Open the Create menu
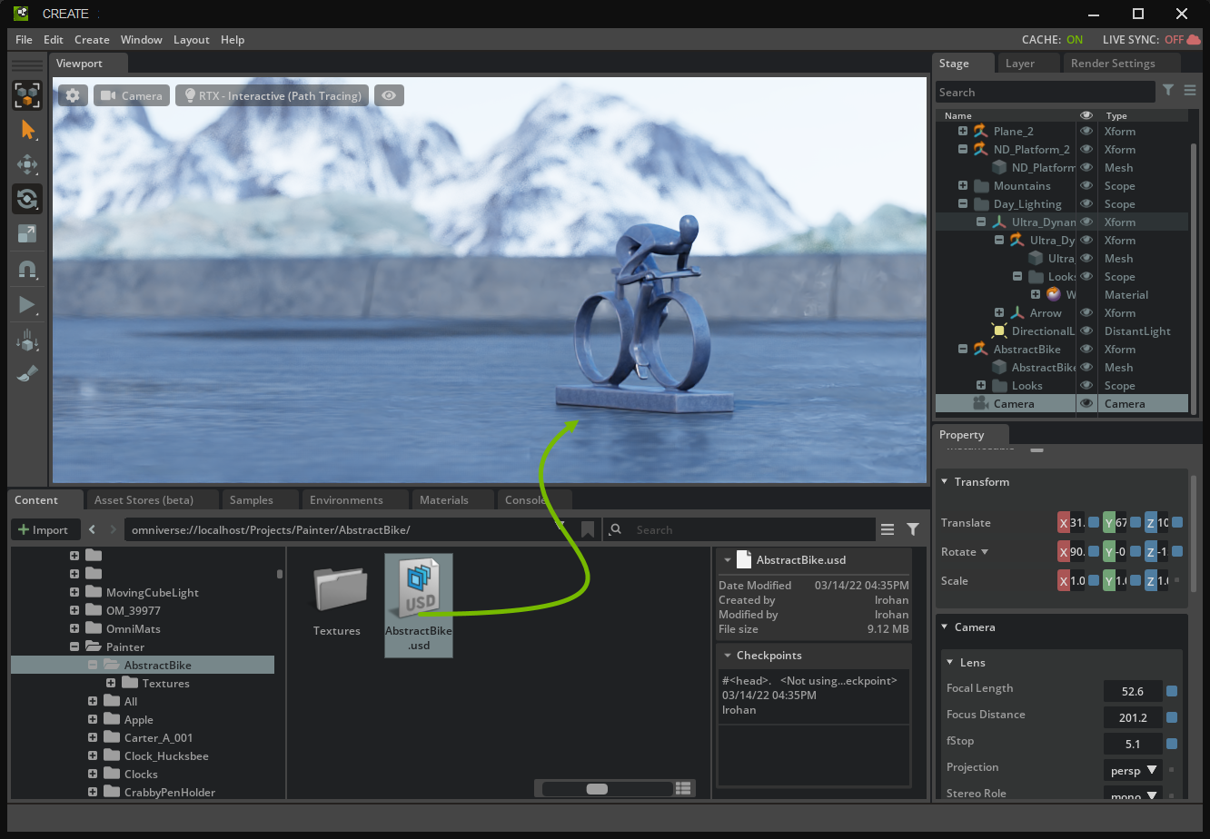The height and width of the screenshot is (839, 1210). pyautogui.click(x=92, y=40)
